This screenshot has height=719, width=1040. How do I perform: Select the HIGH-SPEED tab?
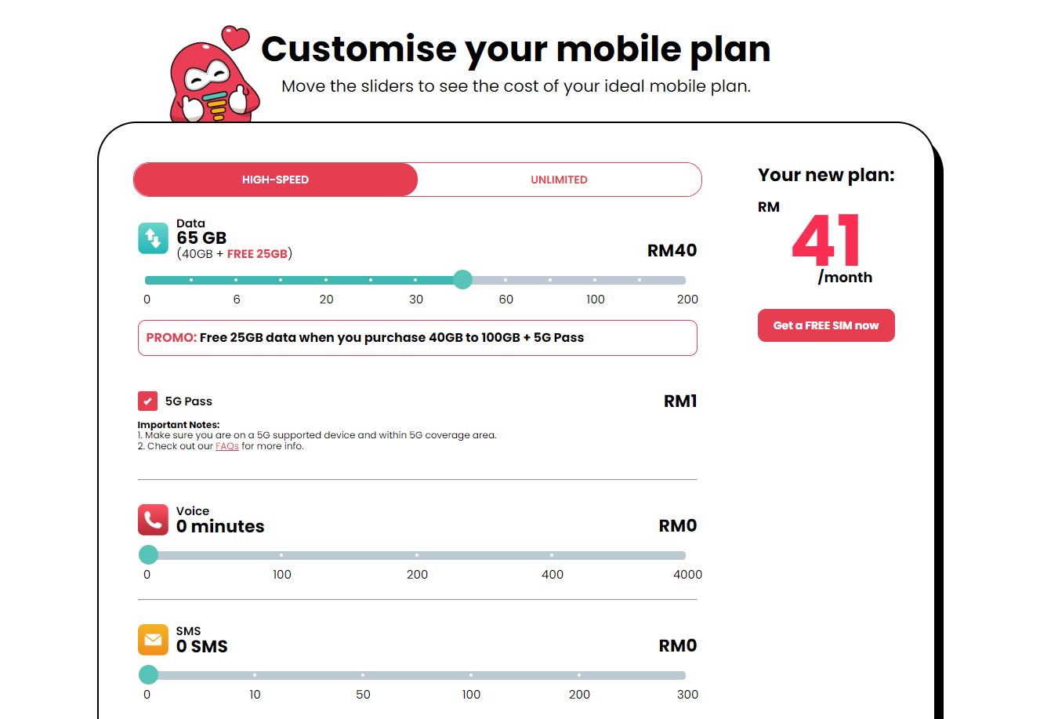point(275,180)
